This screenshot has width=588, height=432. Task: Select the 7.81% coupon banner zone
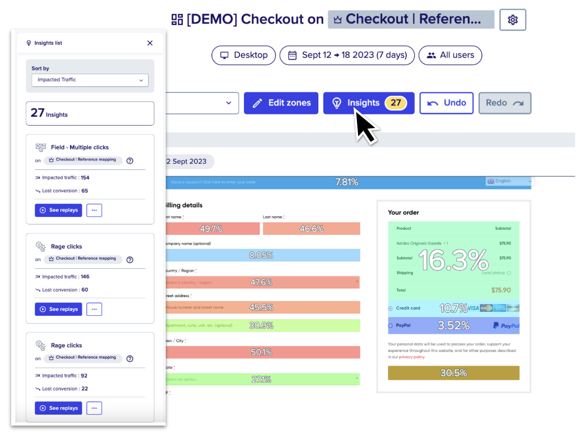(x=348, y=182)
